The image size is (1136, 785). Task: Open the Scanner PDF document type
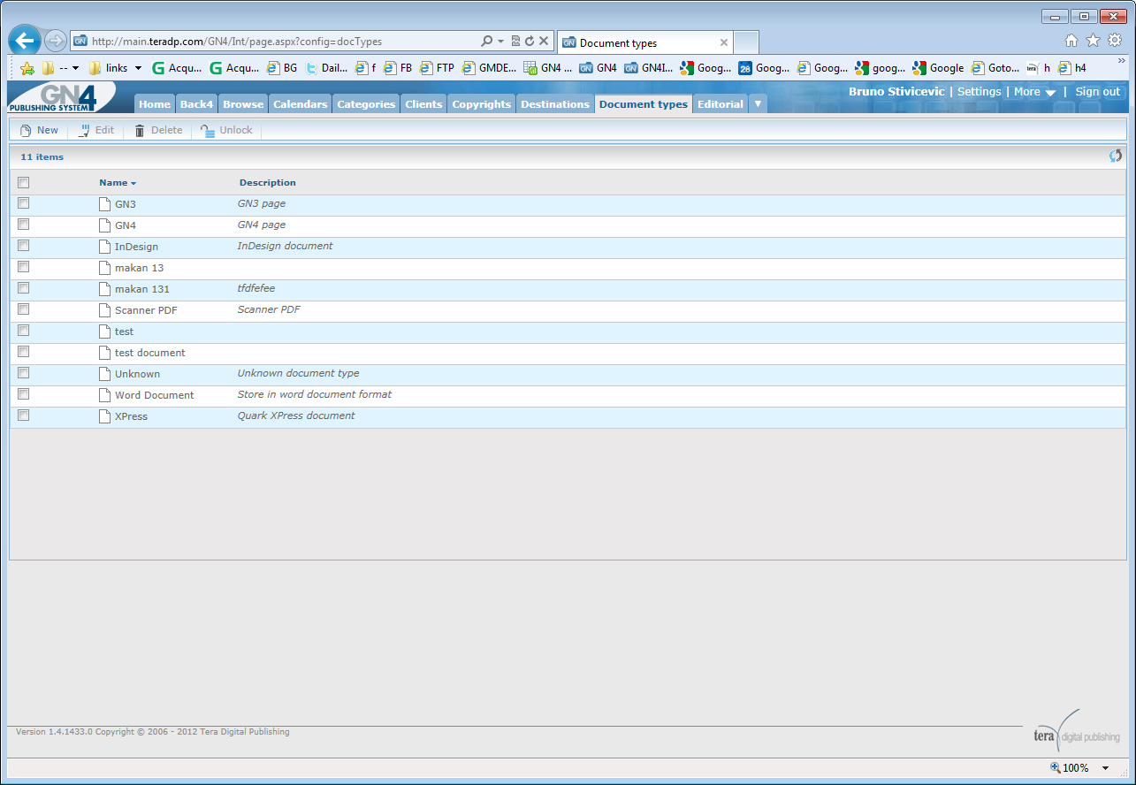point(146,310)
